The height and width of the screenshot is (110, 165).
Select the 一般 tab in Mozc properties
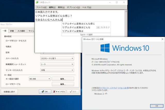click(5, 31)
